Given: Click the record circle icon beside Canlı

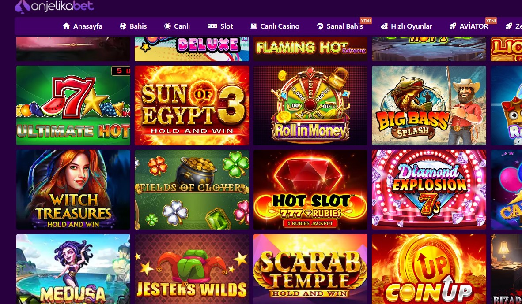Looking at the screenshot, I should click(167, 26).
